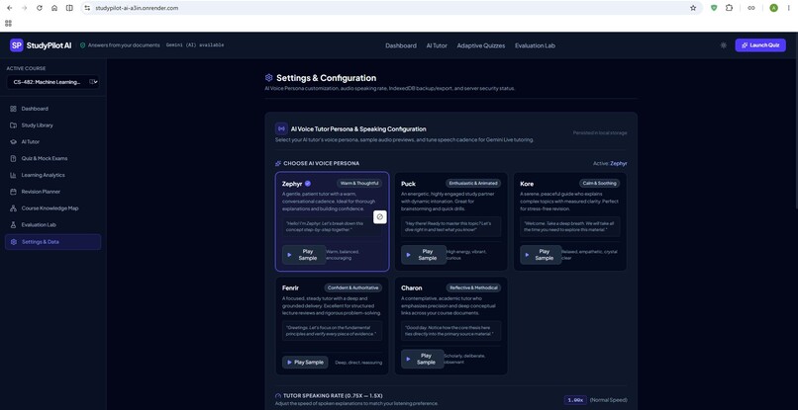798x410 pixels.
Task: Play the Zephyr voice sample
Action: pyautogui.click(x=304, y=255)
